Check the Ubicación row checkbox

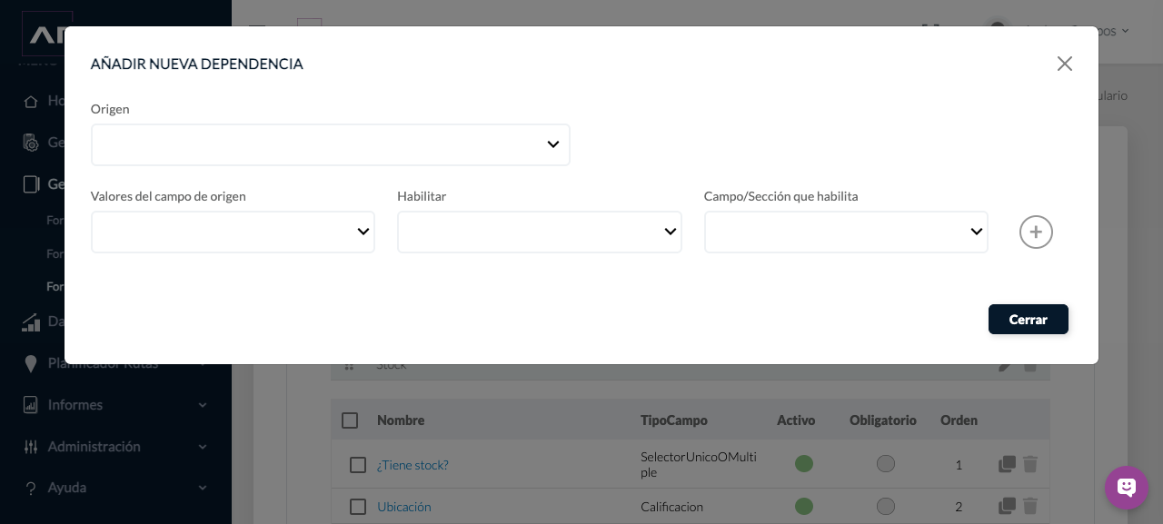358,507
